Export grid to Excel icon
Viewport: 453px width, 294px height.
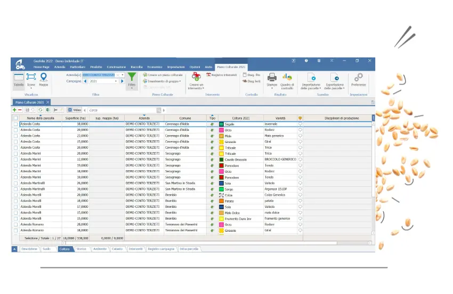coord(48,110)
